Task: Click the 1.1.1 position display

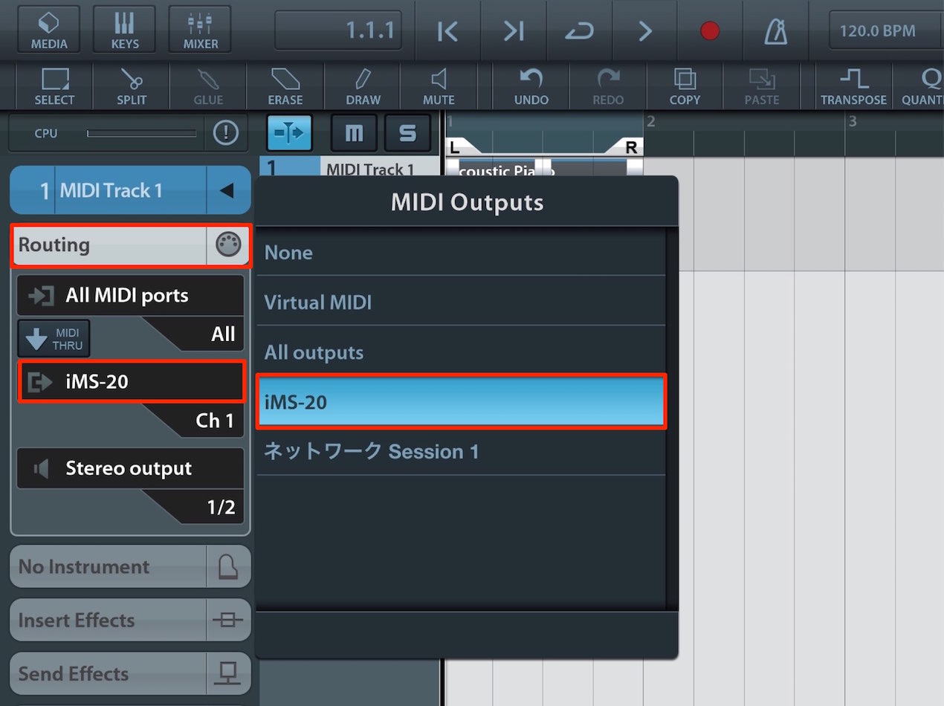Action: (338, 31)
